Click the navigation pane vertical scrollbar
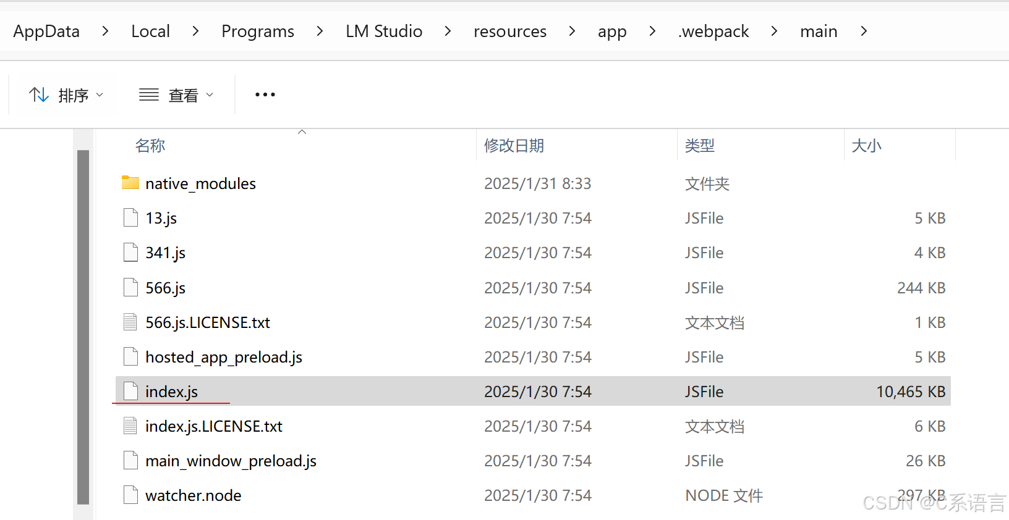 tap(83, 327)
